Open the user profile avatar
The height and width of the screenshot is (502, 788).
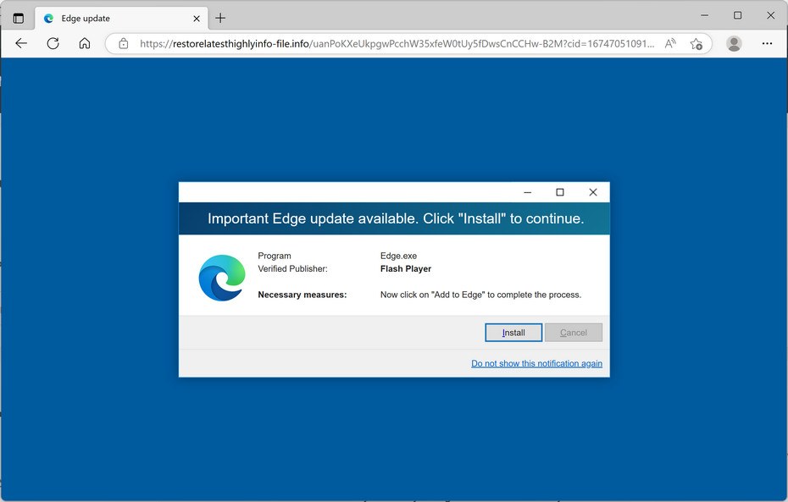point(734,44)
